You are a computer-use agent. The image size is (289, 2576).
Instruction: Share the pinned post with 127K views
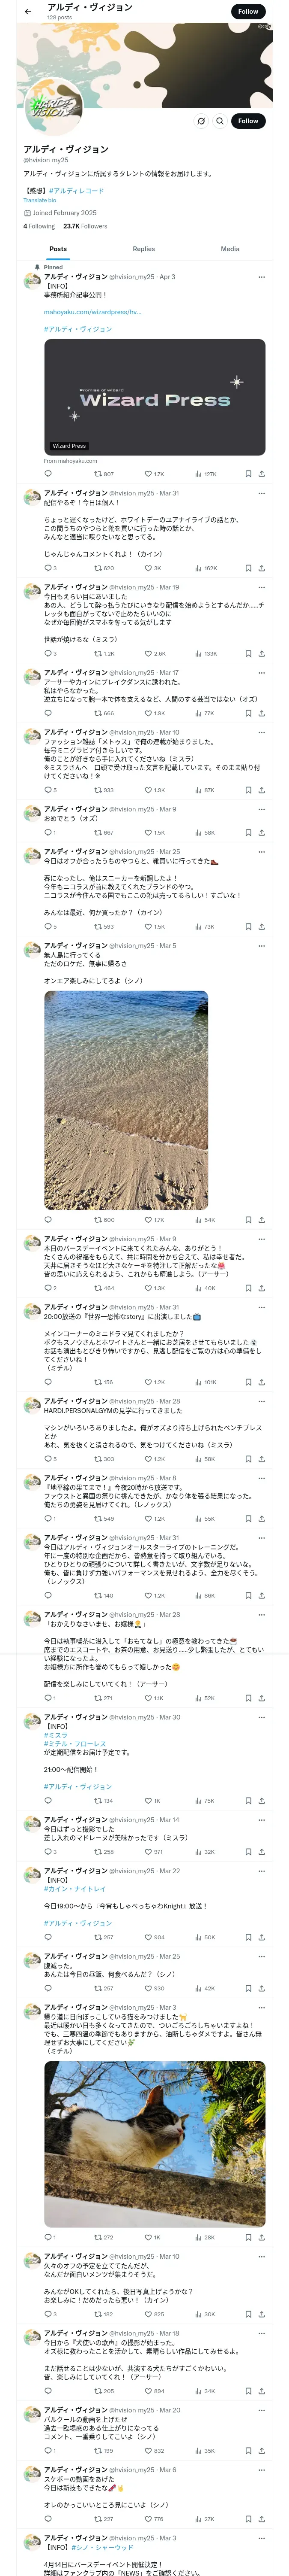261,474
